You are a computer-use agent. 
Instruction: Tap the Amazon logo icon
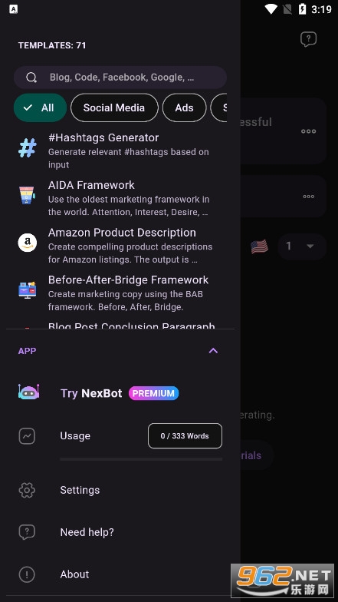[x=28, y=243]
